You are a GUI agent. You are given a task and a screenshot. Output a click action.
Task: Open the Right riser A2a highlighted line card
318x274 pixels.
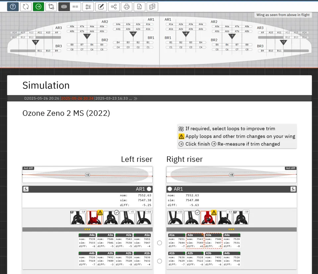tap(195, 241)
